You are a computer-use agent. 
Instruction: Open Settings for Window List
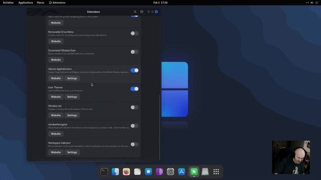(x=72, y=115)
